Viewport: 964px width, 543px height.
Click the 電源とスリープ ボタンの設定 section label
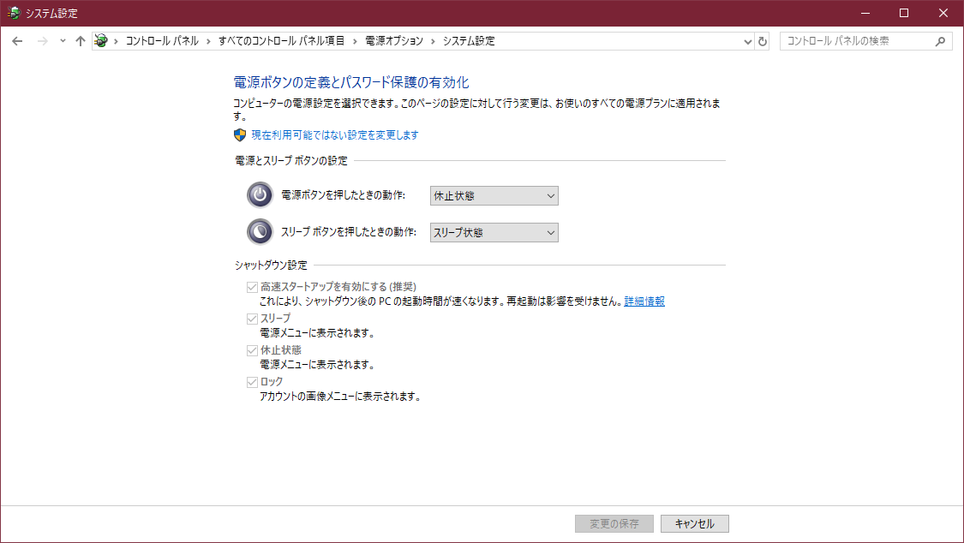(290, 160)
